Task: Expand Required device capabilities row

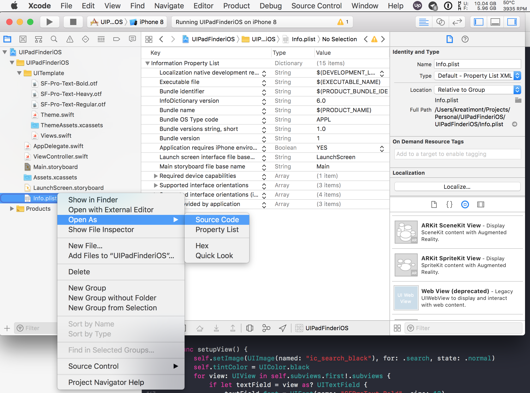Action: pyautogui.click(x=156, y=176)
